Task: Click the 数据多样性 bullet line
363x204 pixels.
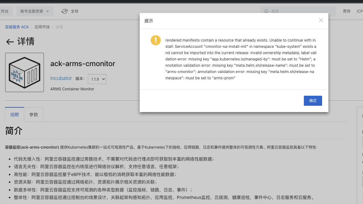Action: (x=103, y=190)
